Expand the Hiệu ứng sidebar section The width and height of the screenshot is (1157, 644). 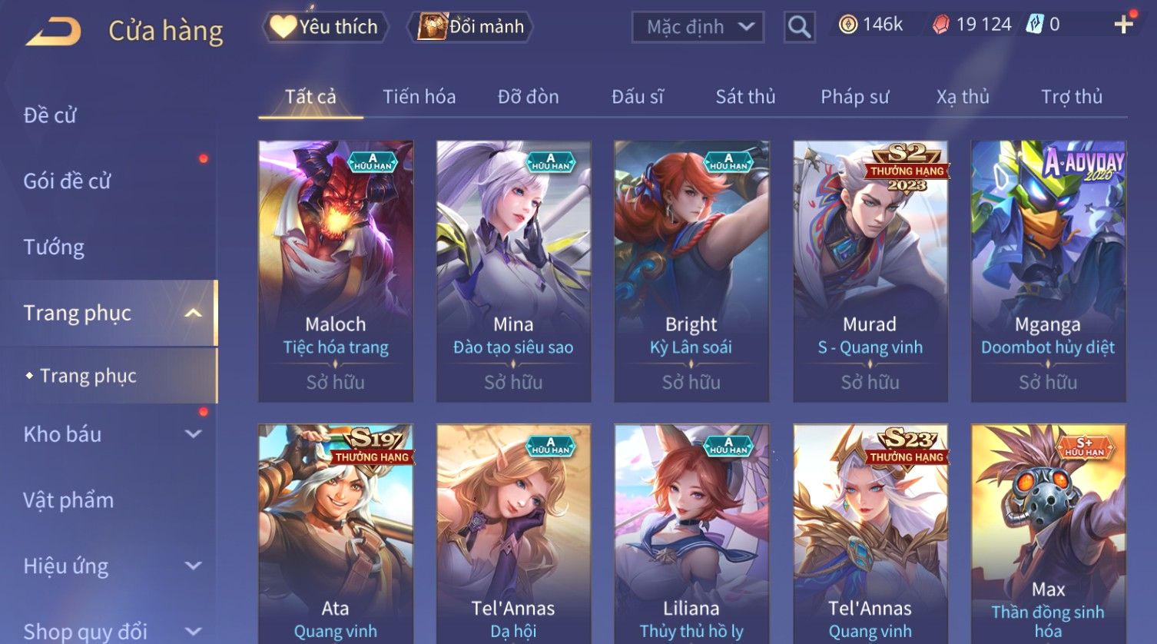pos(194,566)
